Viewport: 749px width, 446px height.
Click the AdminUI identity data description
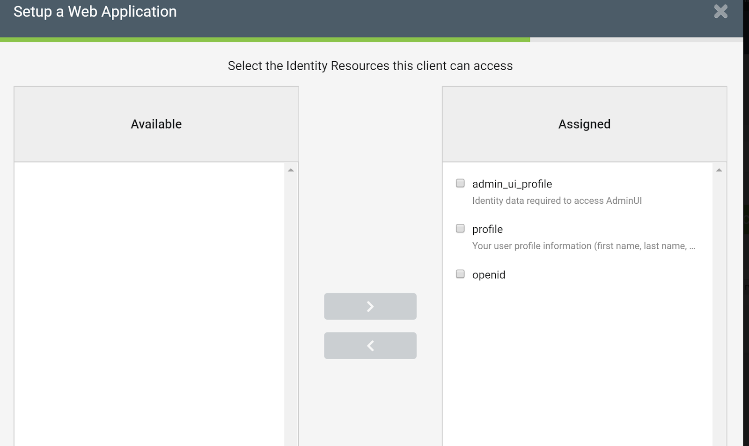pos(557,201)
